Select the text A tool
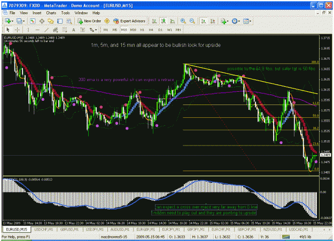Screen dimensions: 334x241 pos(74,30)
